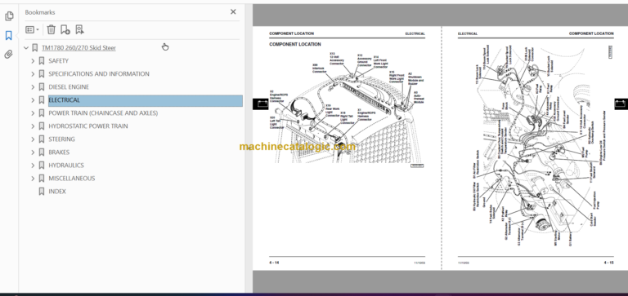Go to the MISCELLANEOUS section
628x296 pixels.
(72, 179)
